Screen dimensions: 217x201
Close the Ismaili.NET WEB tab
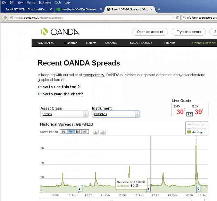coord(51,9)
